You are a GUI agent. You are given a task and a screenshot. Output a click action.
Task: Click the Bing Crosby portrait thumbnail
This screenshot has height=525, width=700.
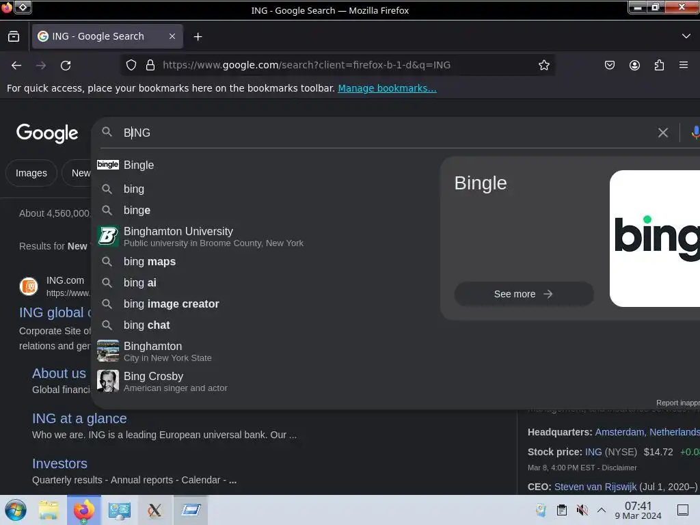(x=108, y=381)
